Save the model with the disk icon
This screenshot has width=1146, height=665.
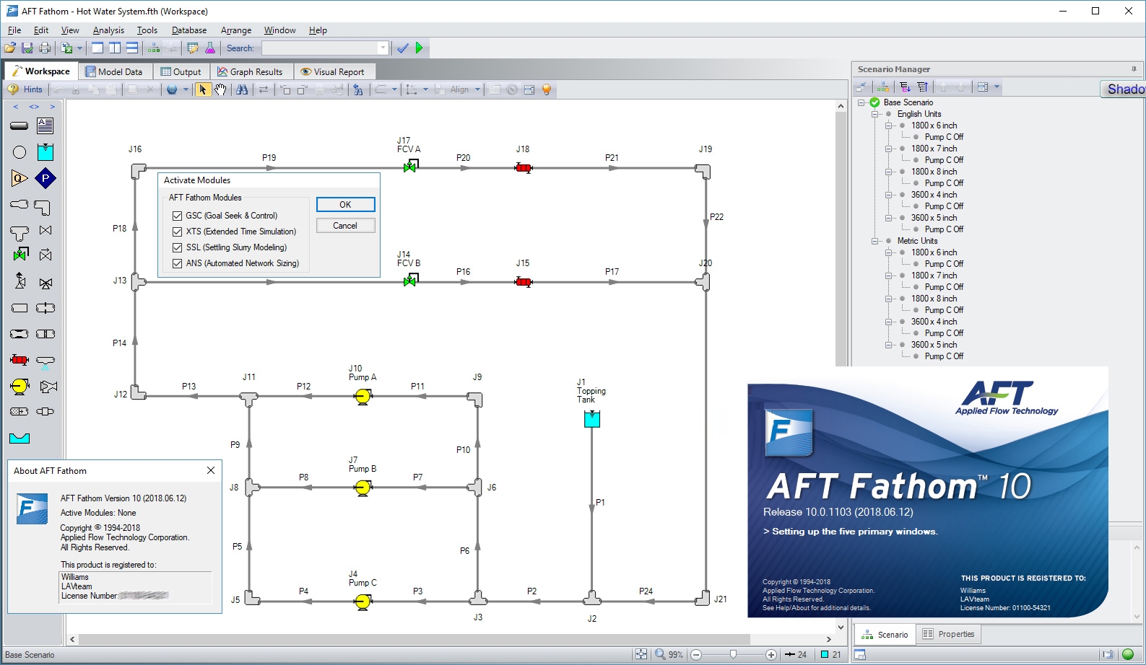27,48
